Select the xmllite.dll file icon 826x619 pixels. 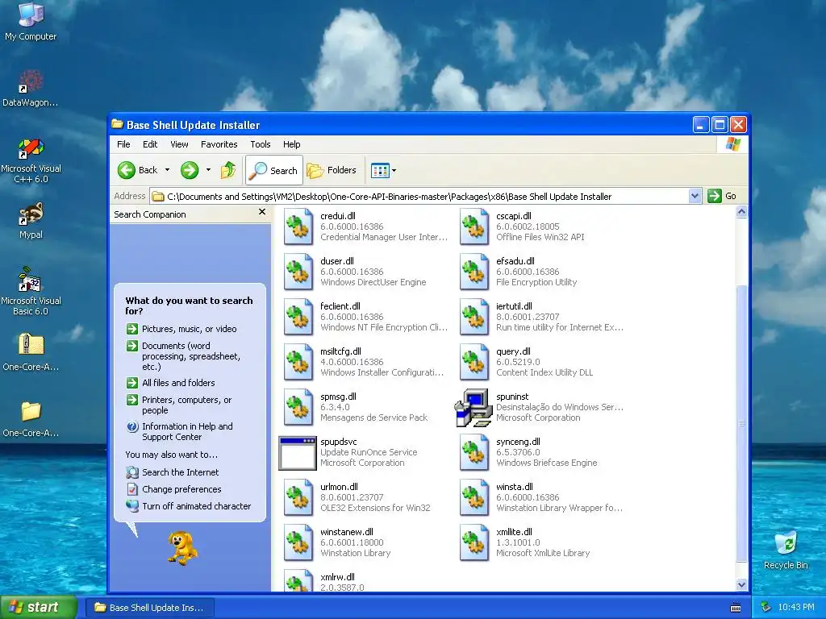(474, 544)
